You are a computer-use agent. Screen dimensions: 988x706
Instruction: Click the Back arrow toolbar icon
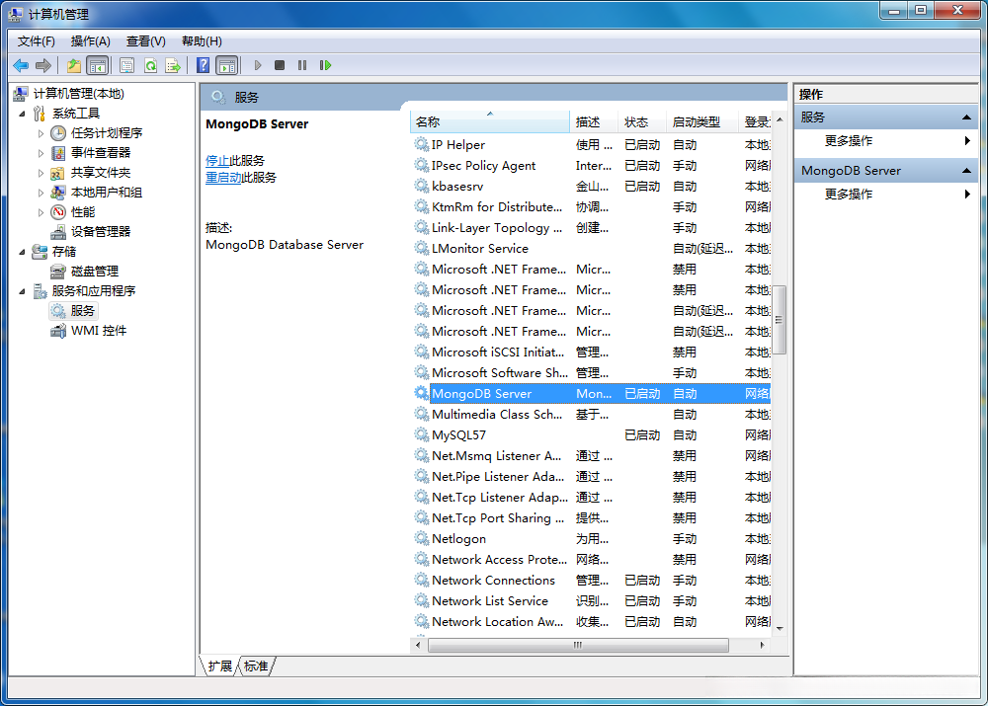(21, 65)
